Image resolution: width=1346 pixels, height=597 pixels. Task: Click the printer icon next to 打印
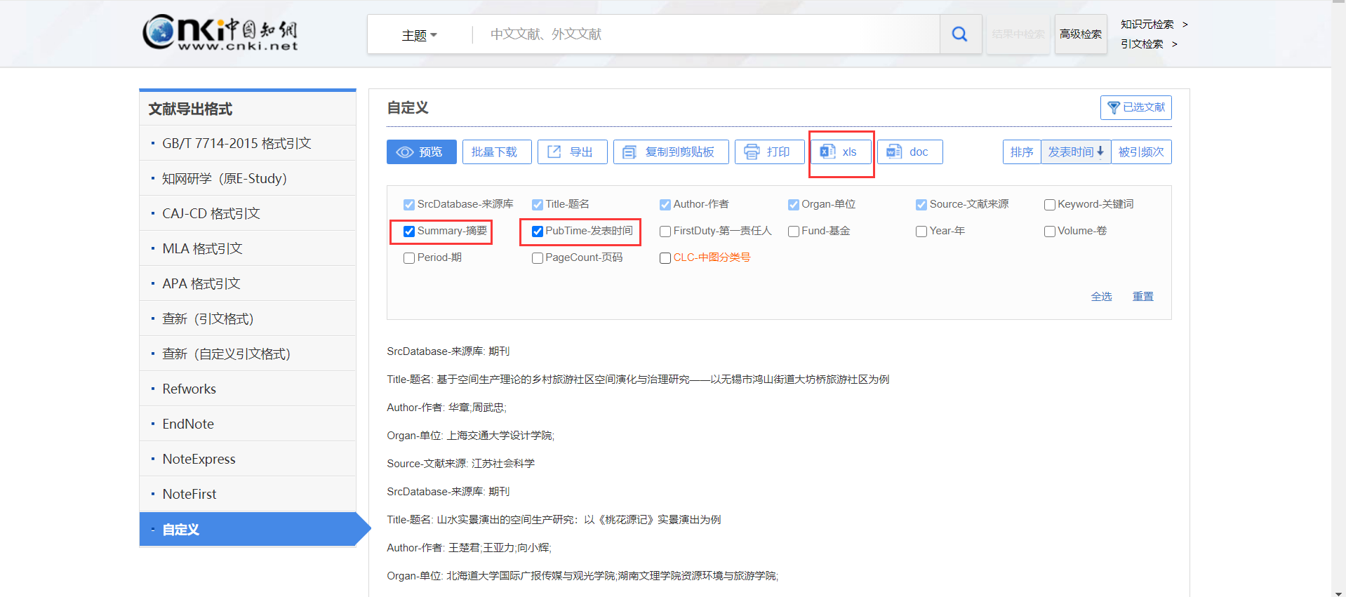tap(752, 152)
